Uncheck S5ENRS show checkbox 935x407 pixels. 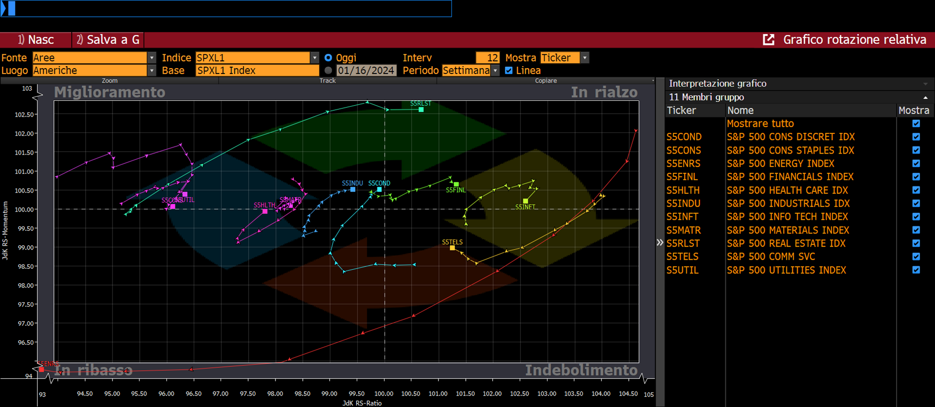(x=916, y=164)
